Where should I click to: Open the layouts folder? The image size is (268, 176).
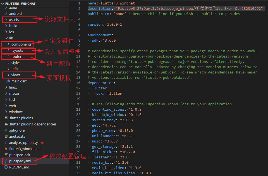click(17, 50)
